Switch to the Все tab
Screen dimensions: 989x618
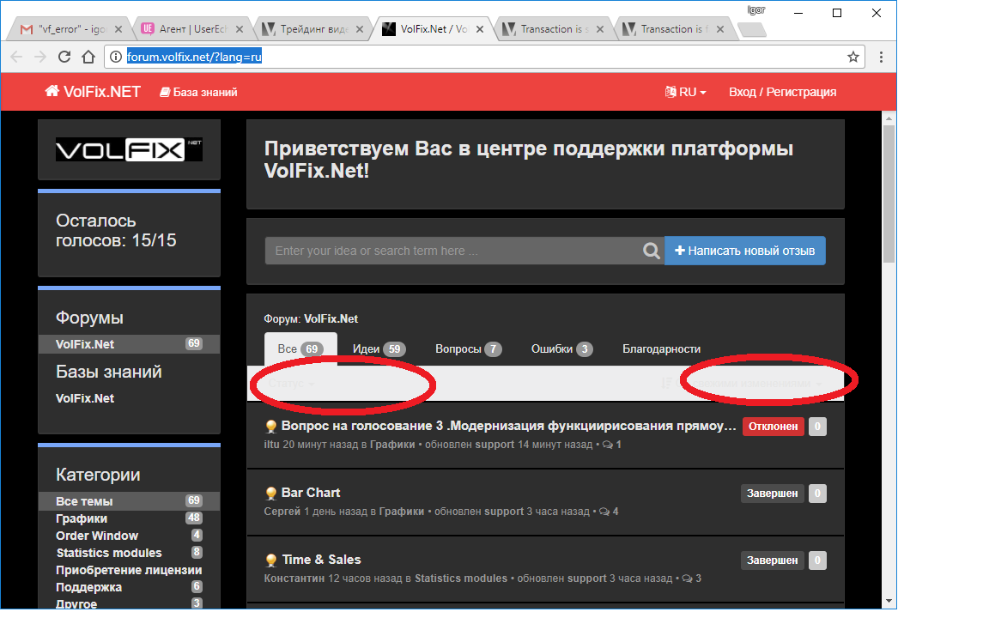tap(300, 348)
